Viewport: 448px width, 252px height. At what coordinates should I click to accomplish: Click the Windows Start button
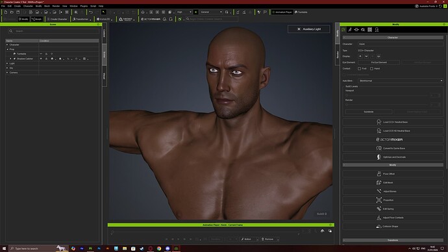click(4, 249)
